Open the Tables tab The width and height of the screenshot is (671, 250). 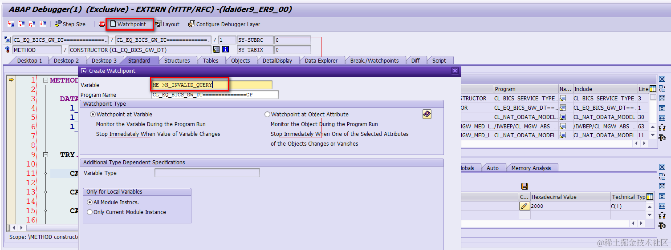(211, 60)
